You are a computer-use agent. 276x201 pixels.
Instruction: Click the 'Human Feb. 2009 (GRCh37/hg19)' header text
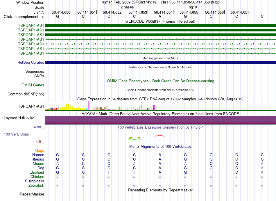(x=130, y=2)
